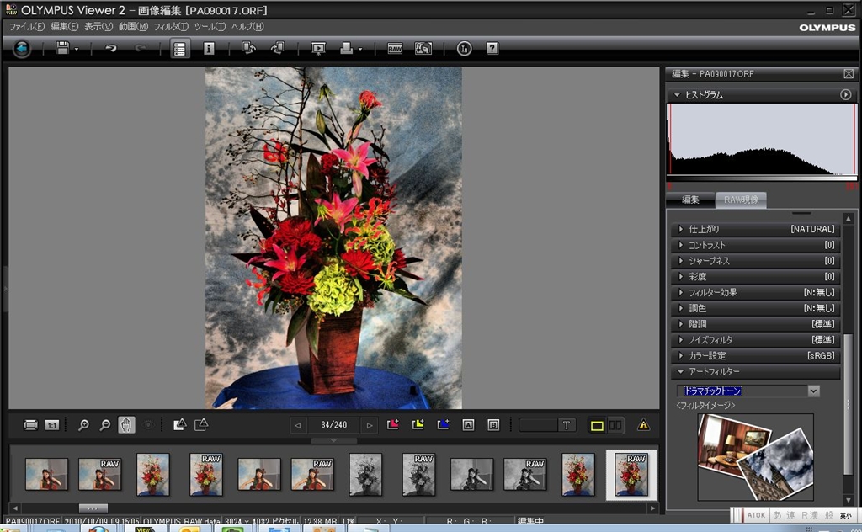Toggle the image information panel icon
This screenshot has height=532, width=862.
click(209, 49)
